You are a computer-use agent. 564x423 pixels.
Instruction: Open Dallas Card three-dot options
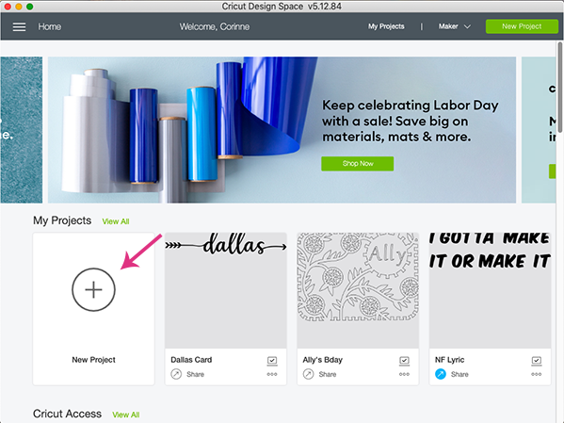[272, 374]
